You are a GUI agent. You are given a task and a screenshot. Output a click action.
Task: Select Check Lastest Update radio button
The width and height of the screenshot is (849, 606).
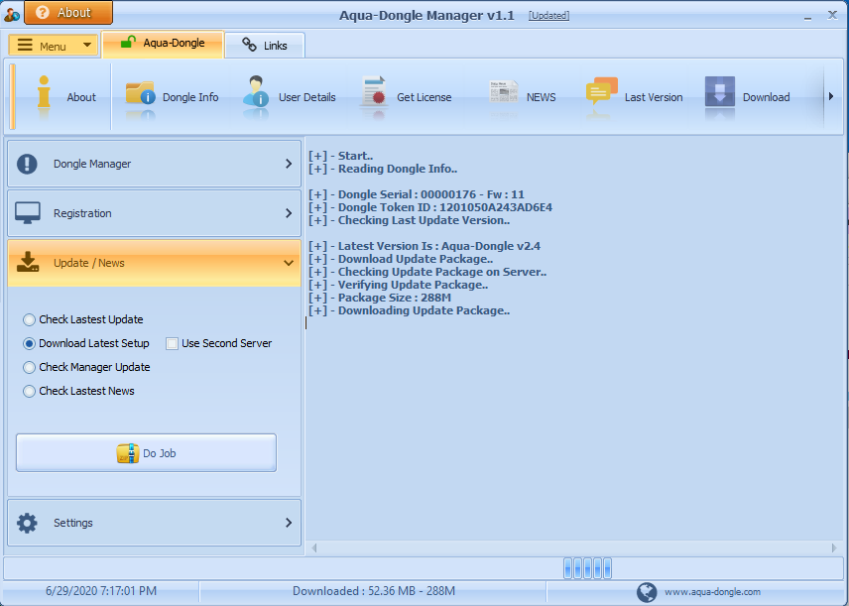pyautogui.click(x=29, y=320)
